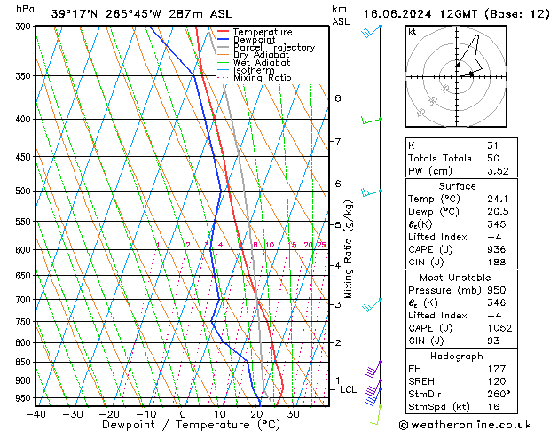Click the date '16.06.2024 12GMT (Base: 12)'
Viewport: 558px width, 431px height.
(x=456, y=14)
